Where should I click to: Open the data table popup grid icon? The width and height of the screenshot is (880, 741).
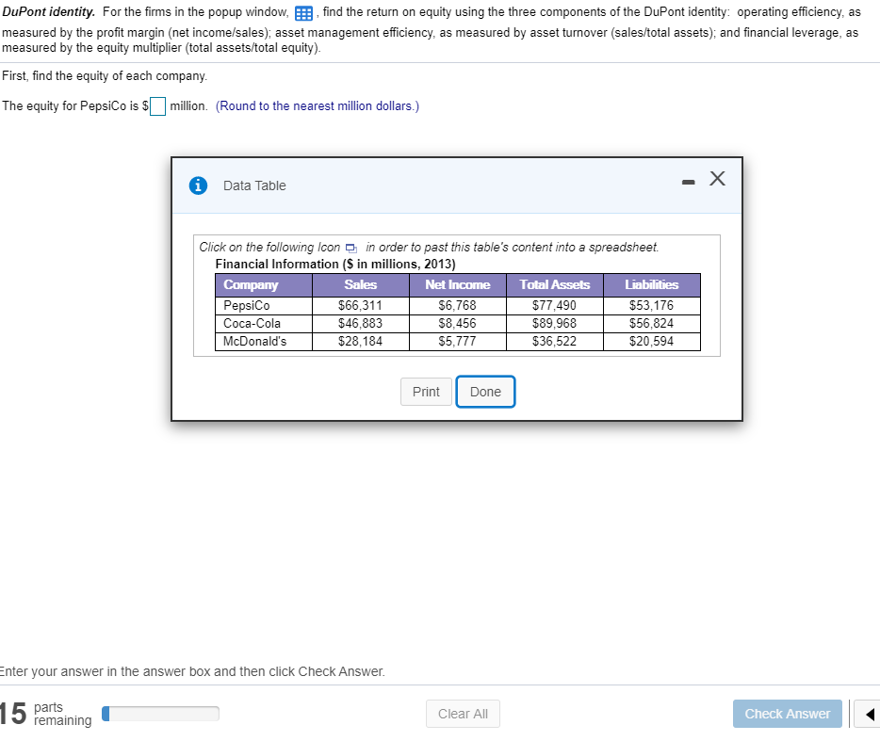pos(303,13)
